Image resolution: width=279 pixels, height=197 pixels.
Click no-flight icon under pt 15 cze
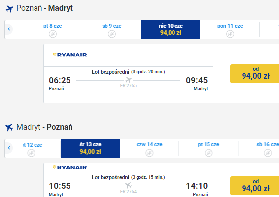pyautogui.click(x=209, y=153)
